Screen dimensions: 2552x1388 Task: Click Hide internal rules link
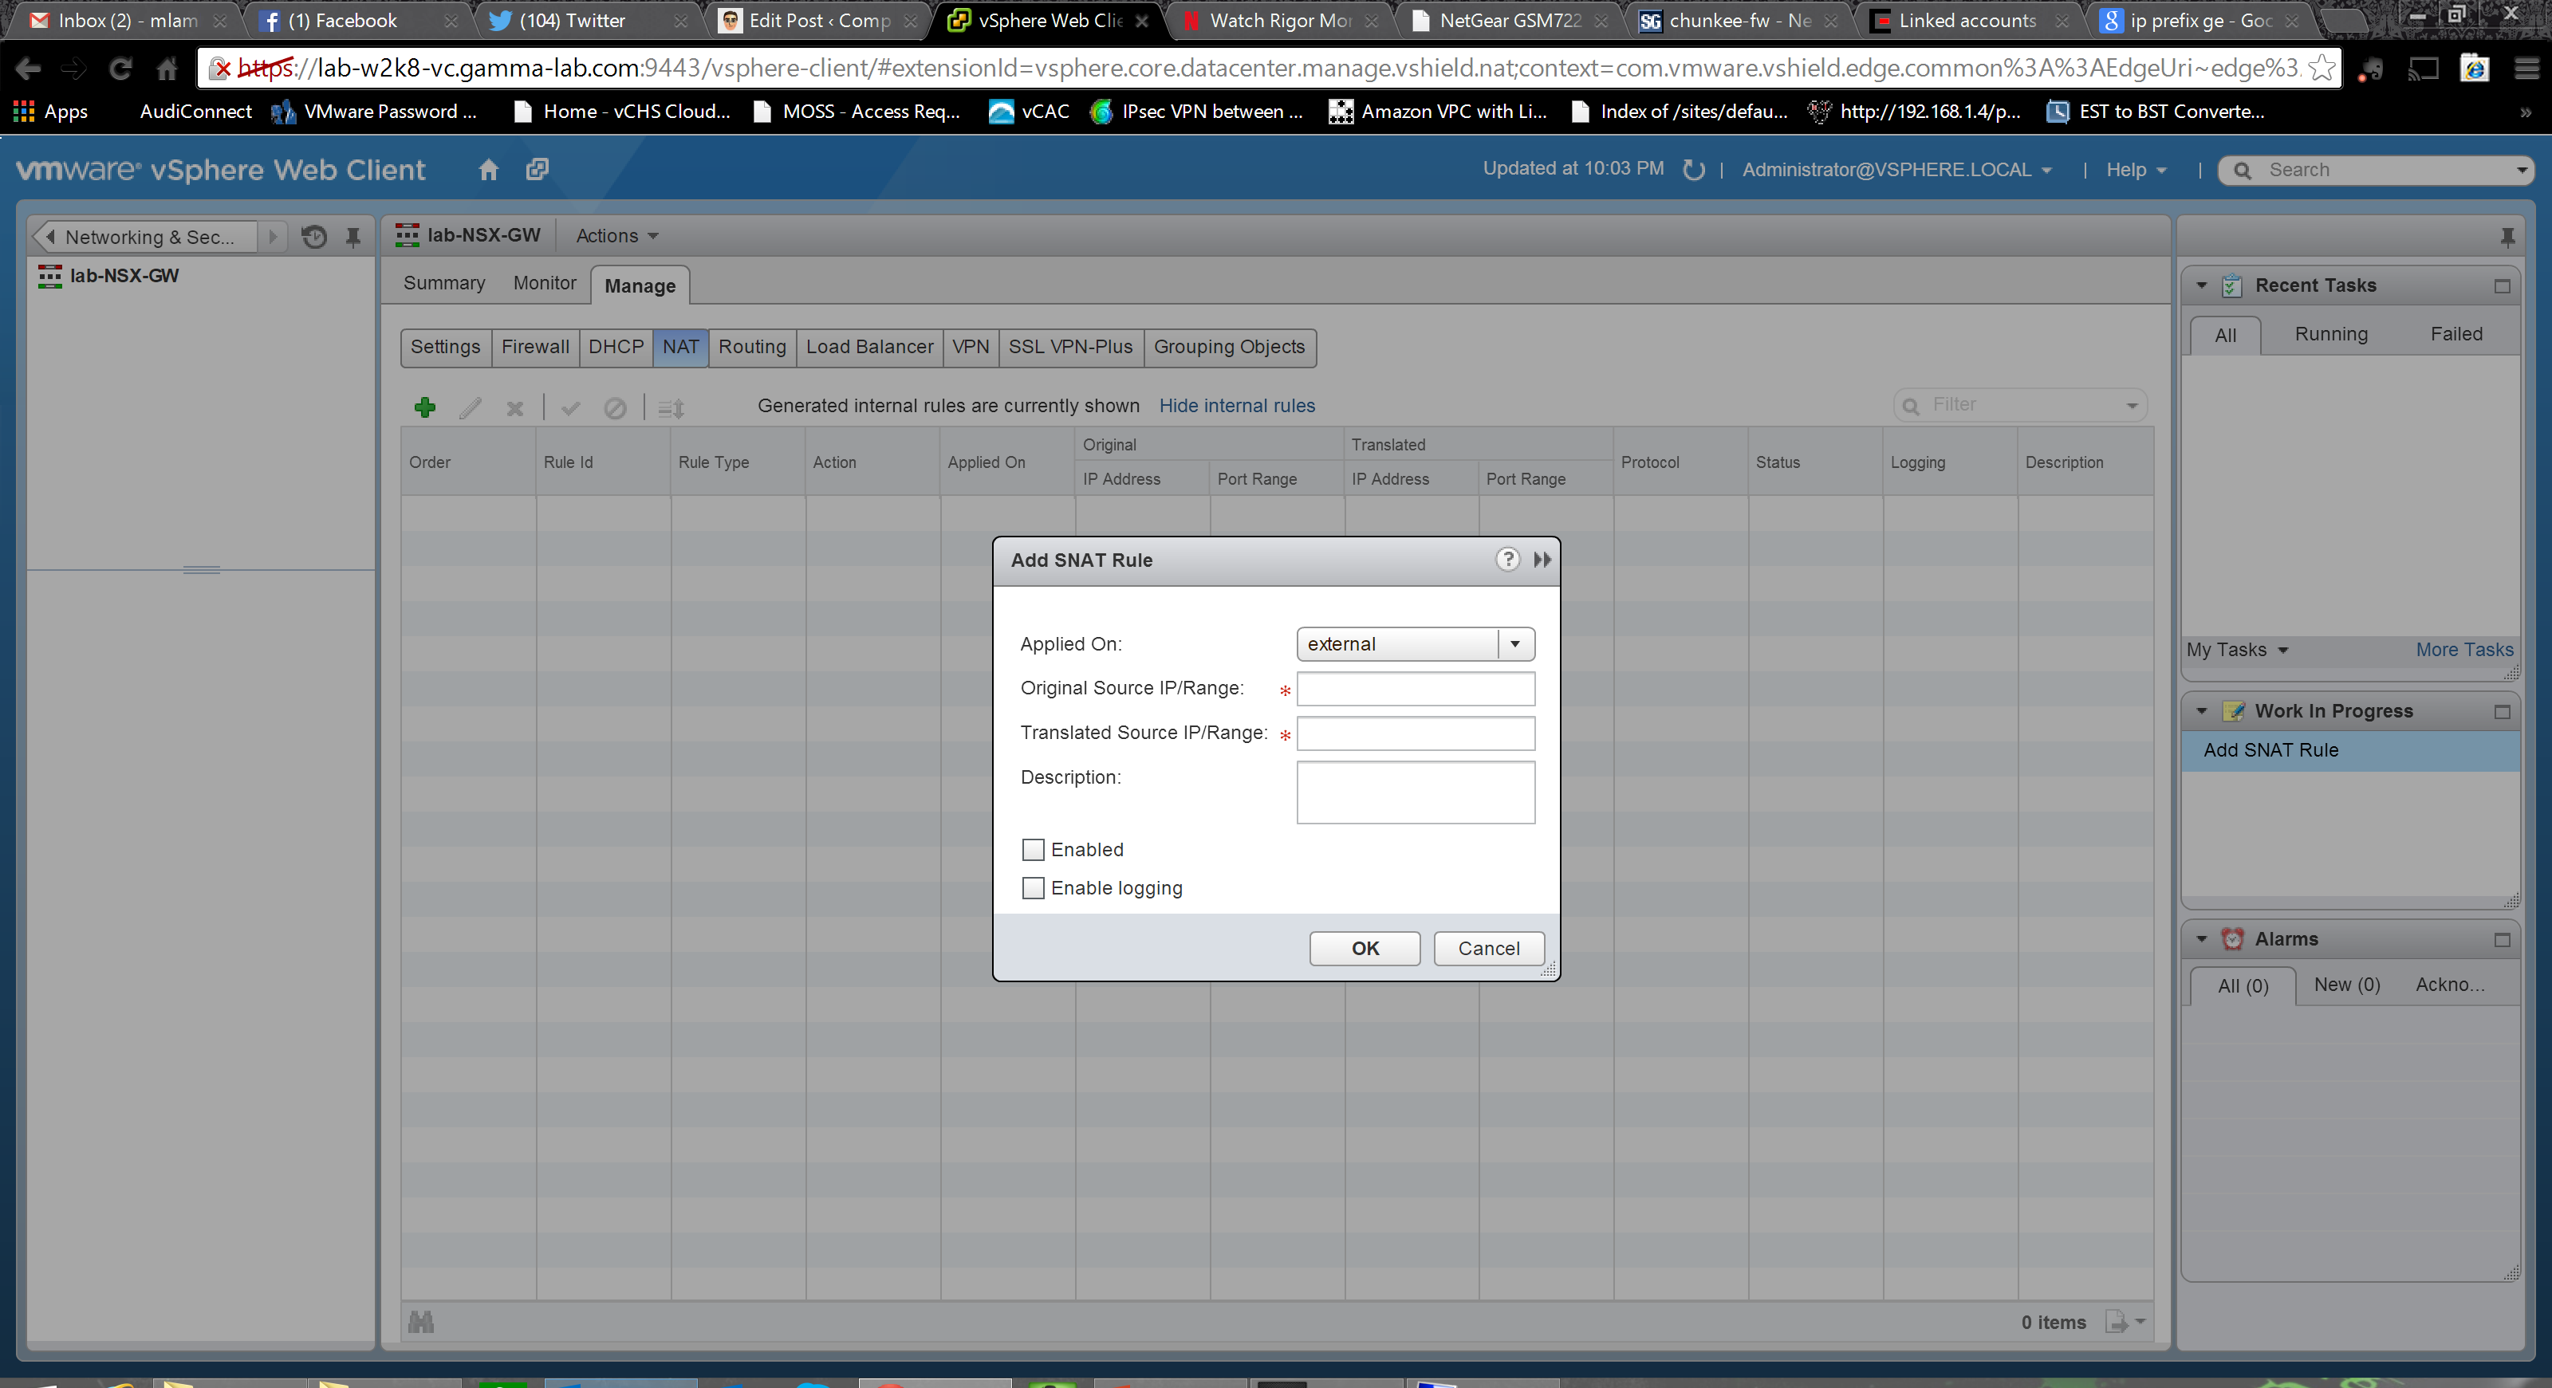click(1236, 405)
